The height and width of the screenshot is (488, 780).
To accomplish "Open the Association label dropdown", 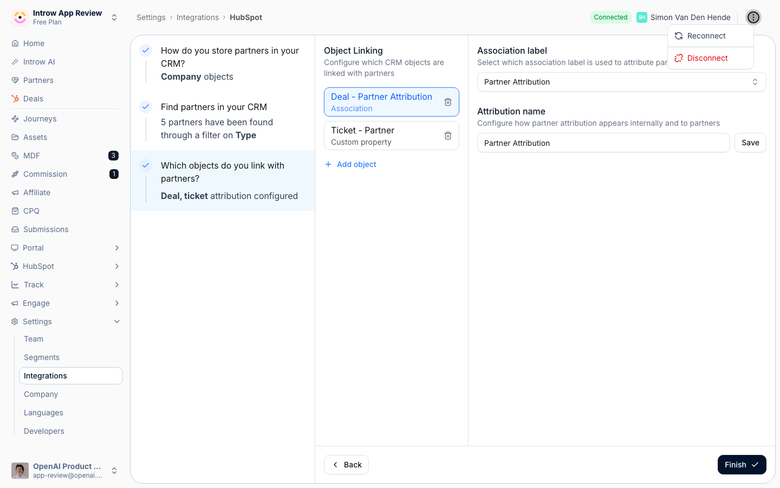I will (x=621, y=82).
